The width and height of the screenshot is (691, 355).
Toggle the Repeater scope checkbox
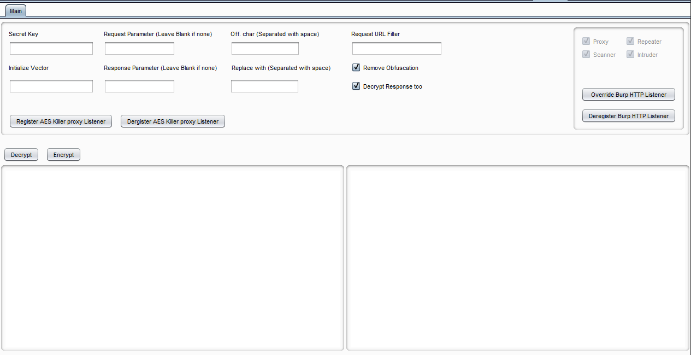(x=630, y=41)
